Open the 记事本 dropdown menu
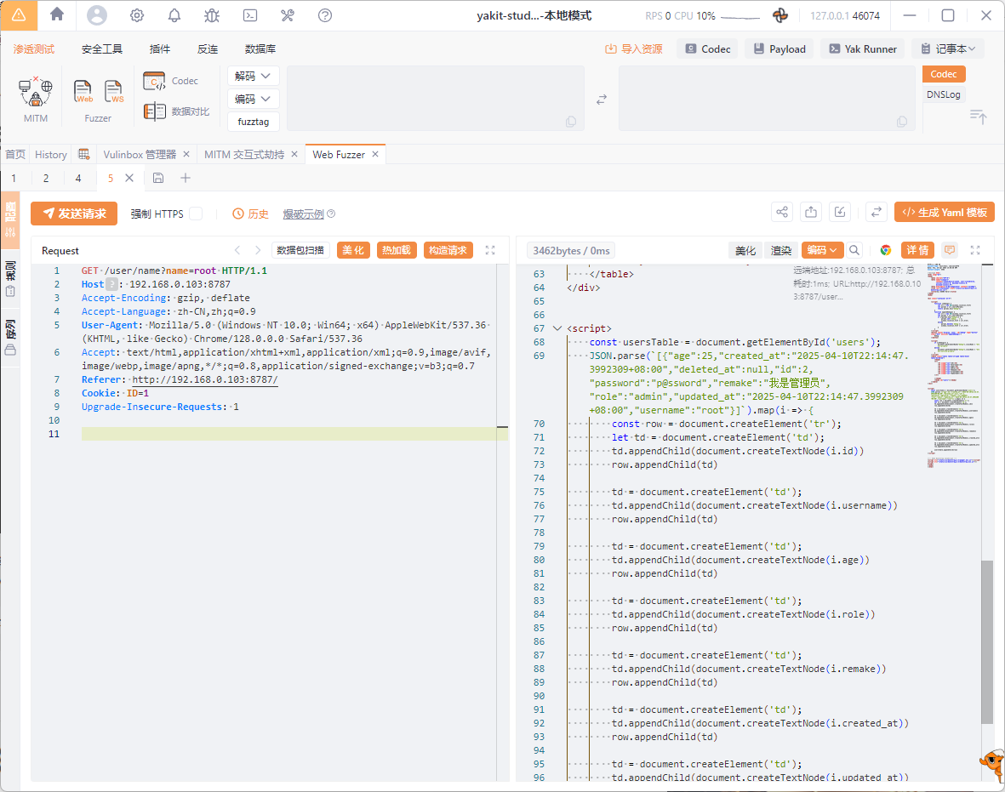This screenshot has width=1005, height=792. [947, 49]
